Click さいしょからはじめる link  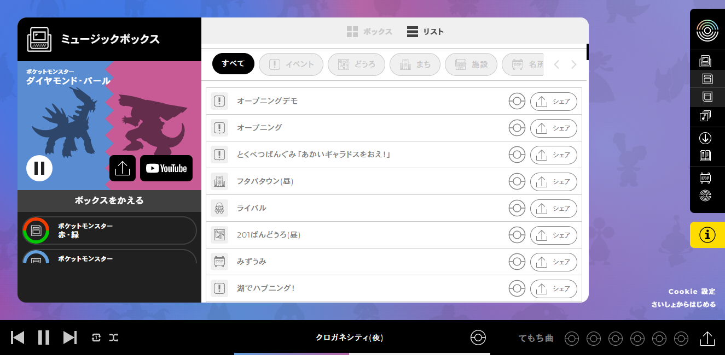click(x=683, y=304)
